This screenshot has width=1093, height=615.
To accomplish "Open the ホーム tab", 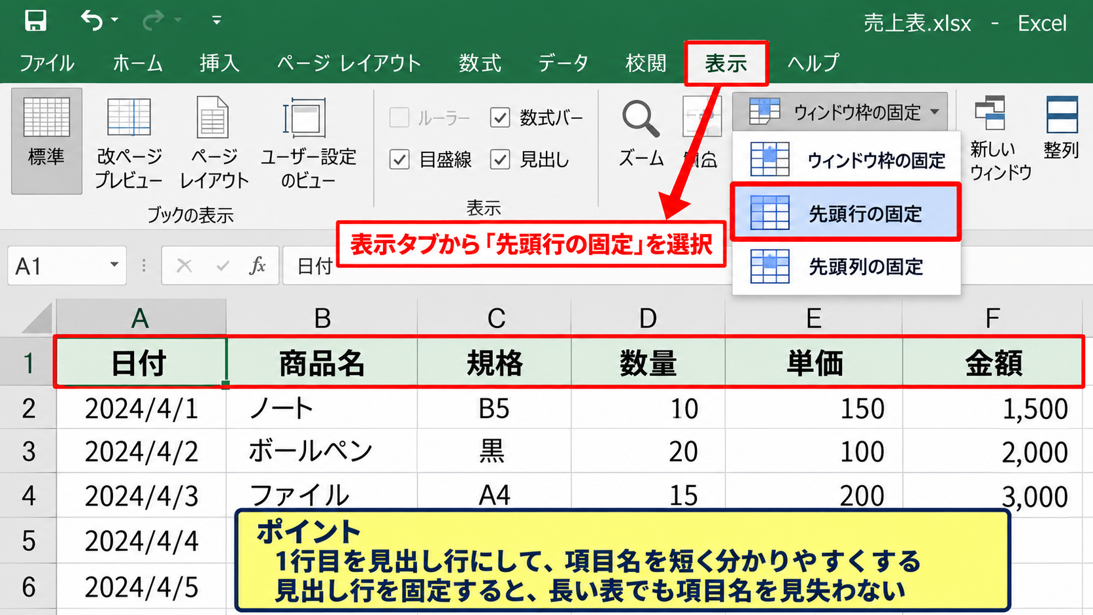I will point(138,63).
